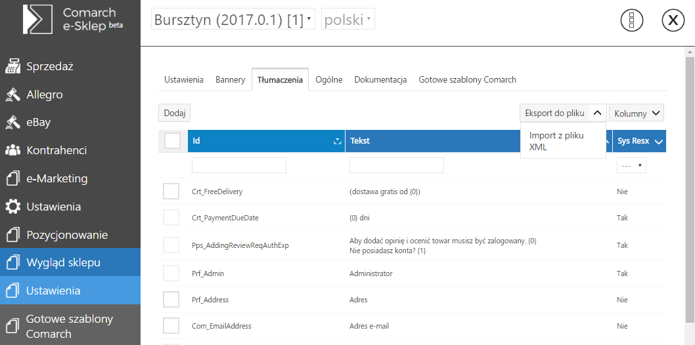The image size is (695, 345).
Task: Click the 'Administrator' text cell
Action: (371, 274)
